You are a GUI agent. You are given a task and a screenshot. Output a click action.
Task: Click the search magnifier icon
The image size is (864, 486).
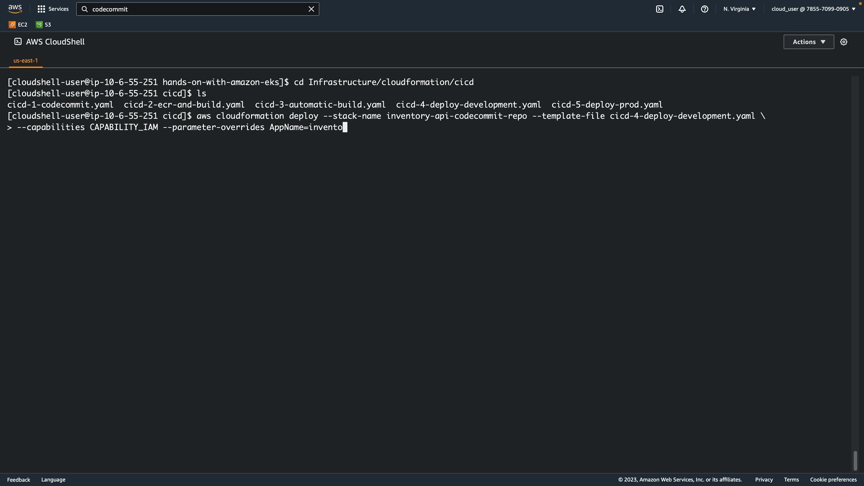(x=85, y=9)
